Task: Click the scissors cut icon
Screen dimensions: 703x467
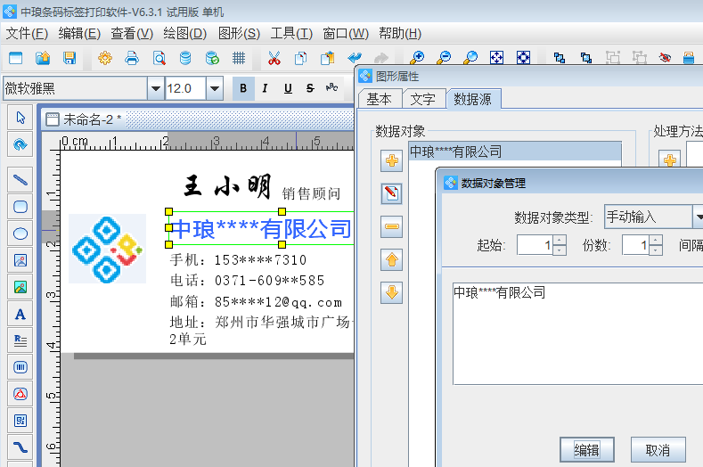Action: [x=274, y=58]
